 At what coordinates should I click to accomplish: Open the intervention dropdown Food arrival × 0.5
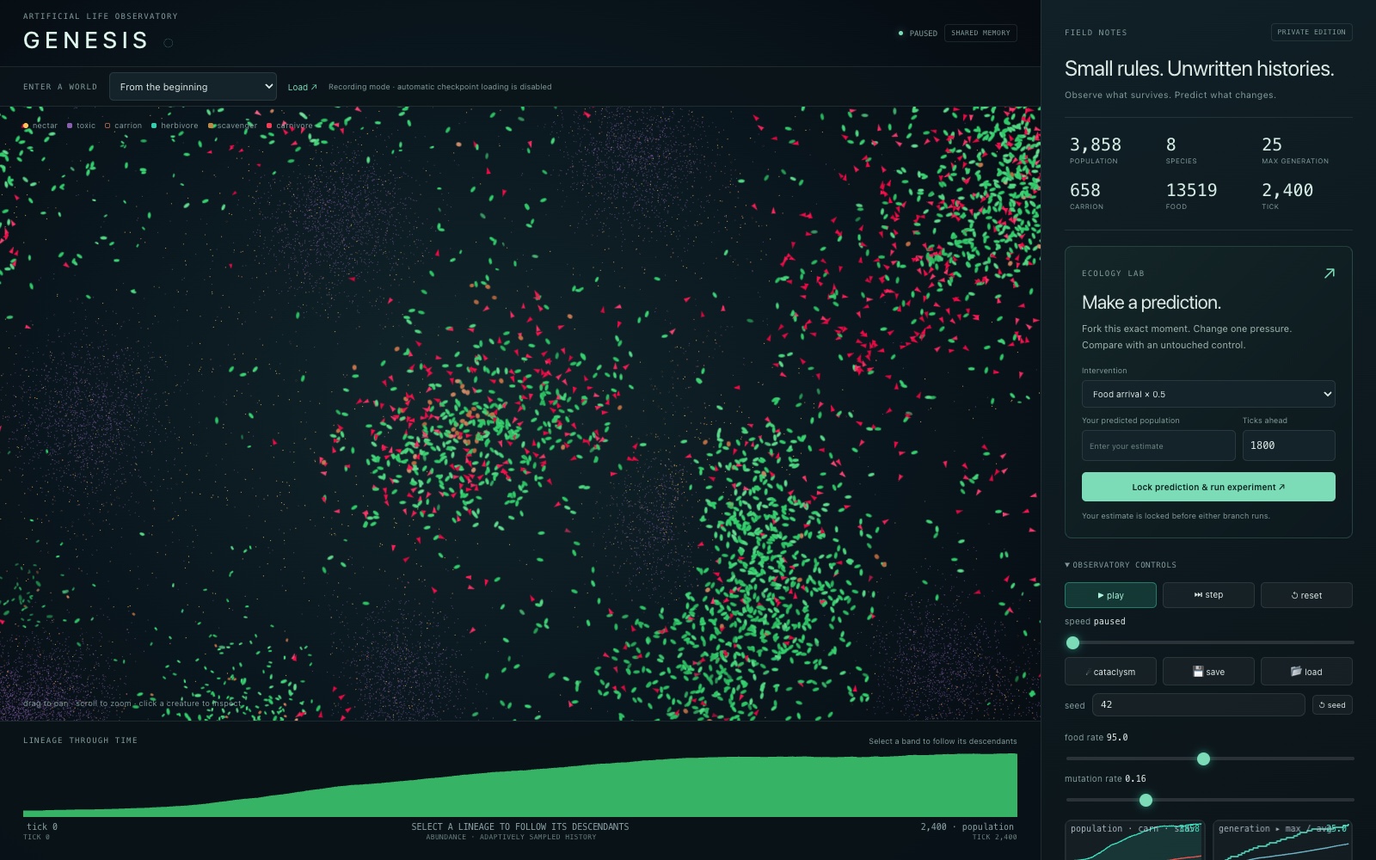[x=1208, y=394]
